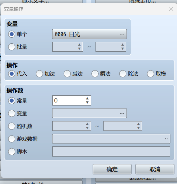This screenshot has height=184, width=177.
Task: Choose the 取模 modulo operation
Action: 150,74
